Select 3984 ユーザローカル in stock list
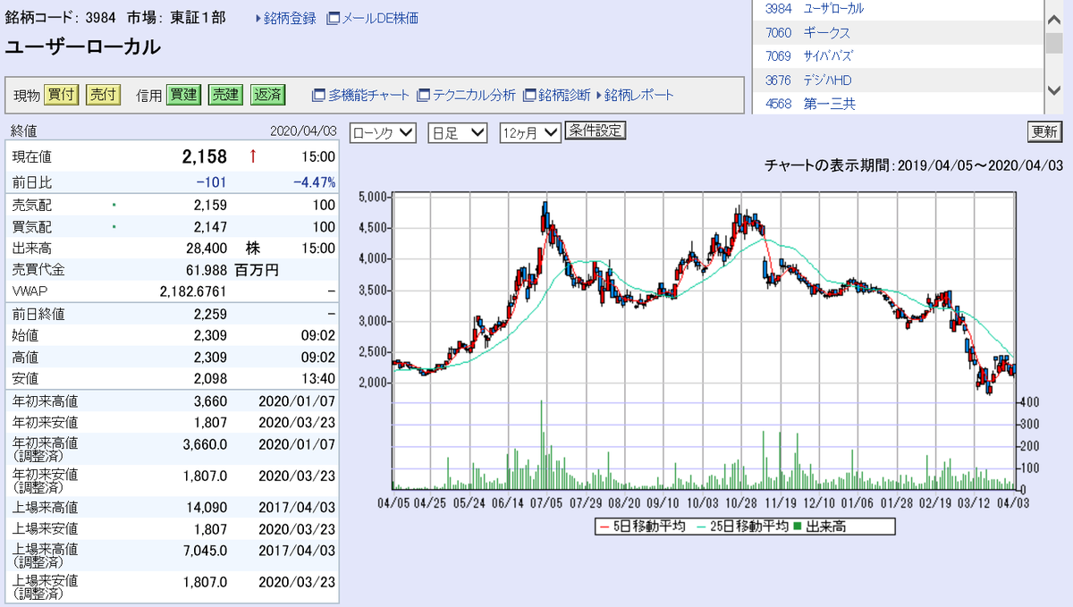1073x607 pixels. click(898, 9)
